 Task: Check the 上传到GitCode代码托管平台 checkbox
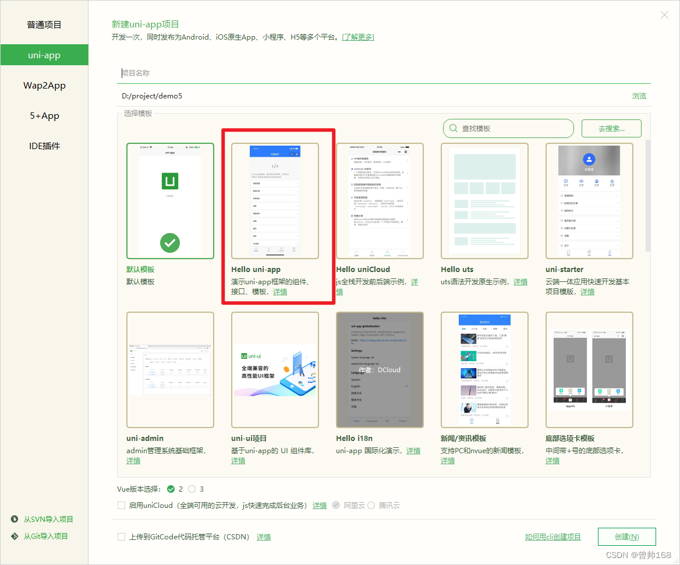coord(122,536)
